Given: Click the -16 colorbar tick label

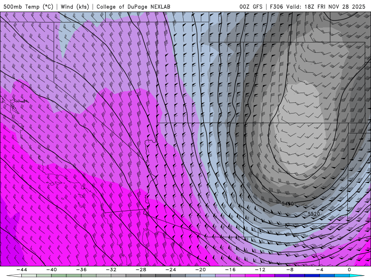Looking at the screenshot, I should coord(230,270).
